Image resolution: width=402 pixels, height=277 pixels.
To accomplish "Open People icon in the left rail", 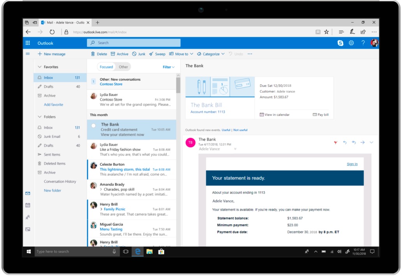I will point(28,217).
